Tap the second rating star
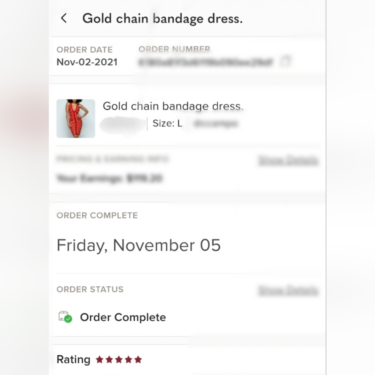This screenshot has width=375, height=375. point(108,359)
